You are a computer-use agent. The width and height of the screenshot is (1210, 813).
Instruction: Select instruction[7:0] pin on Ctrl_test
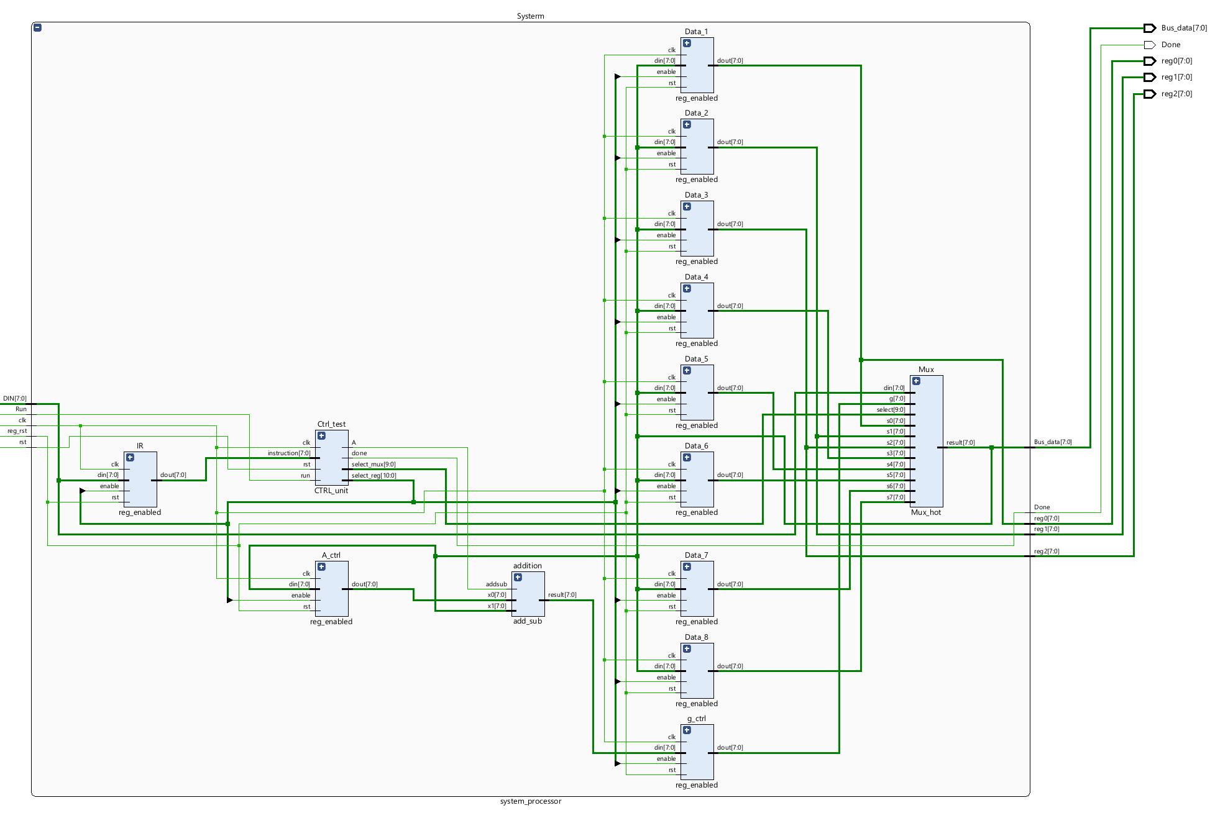tap(289, 453)
